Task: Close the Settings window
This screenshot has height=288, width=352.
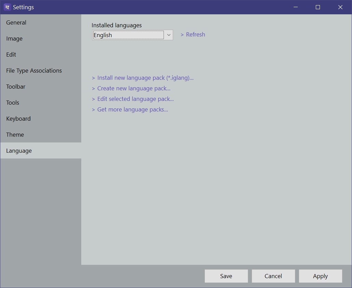Action: [x=340, y=7]
